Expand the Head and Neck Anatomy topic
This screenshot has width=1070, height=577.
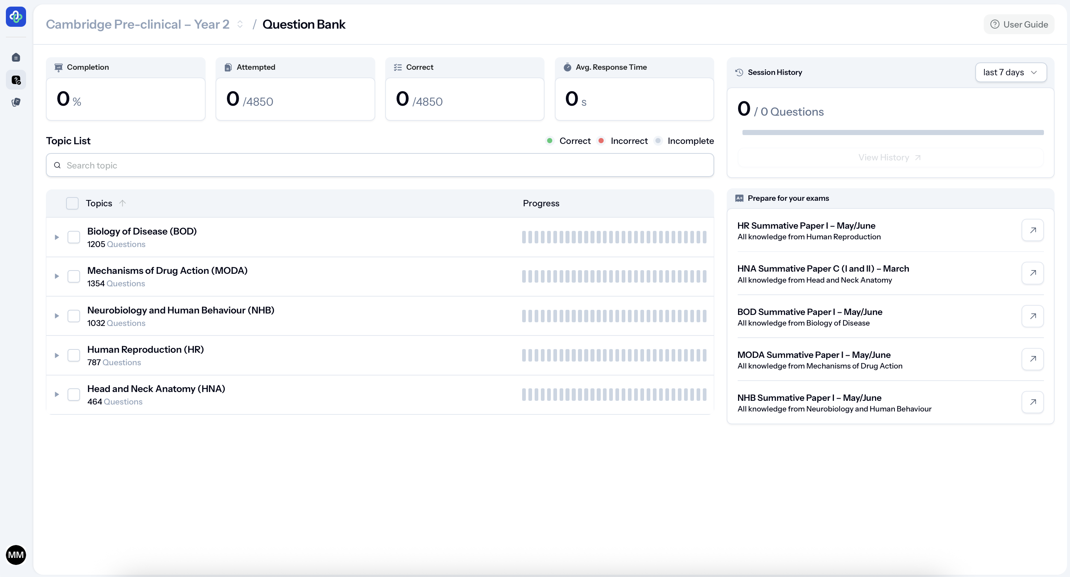click(x=57, y=394)
